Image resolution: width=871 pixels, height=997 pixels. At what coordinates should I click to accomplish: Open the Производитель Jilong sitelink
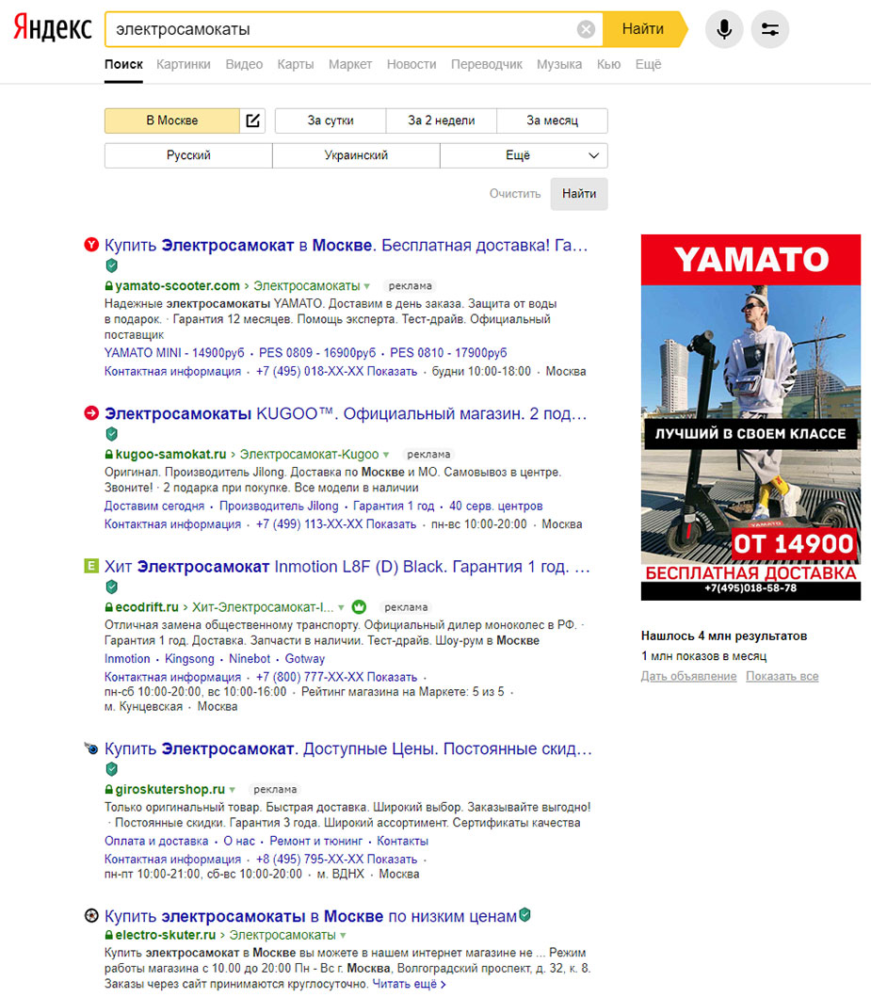click(279, 507)
